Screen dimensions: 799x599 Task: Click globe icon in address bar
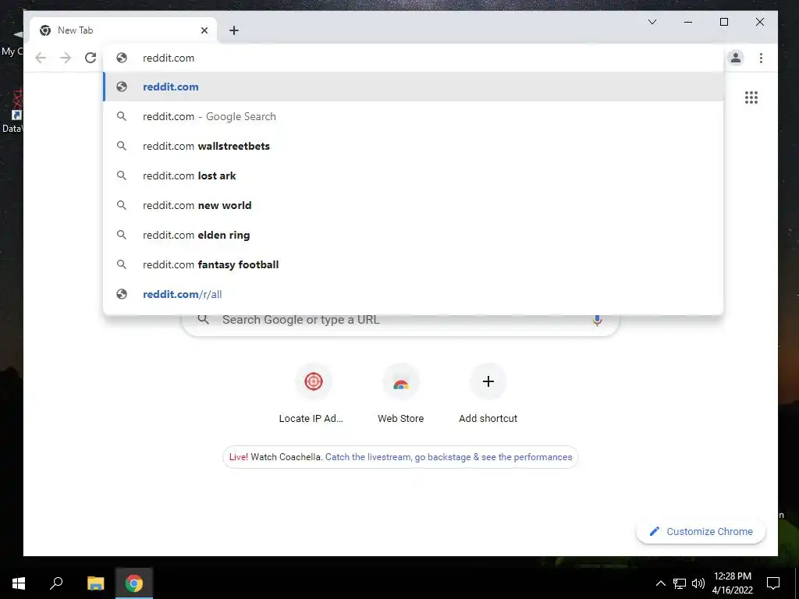click(x=121, y=58)
